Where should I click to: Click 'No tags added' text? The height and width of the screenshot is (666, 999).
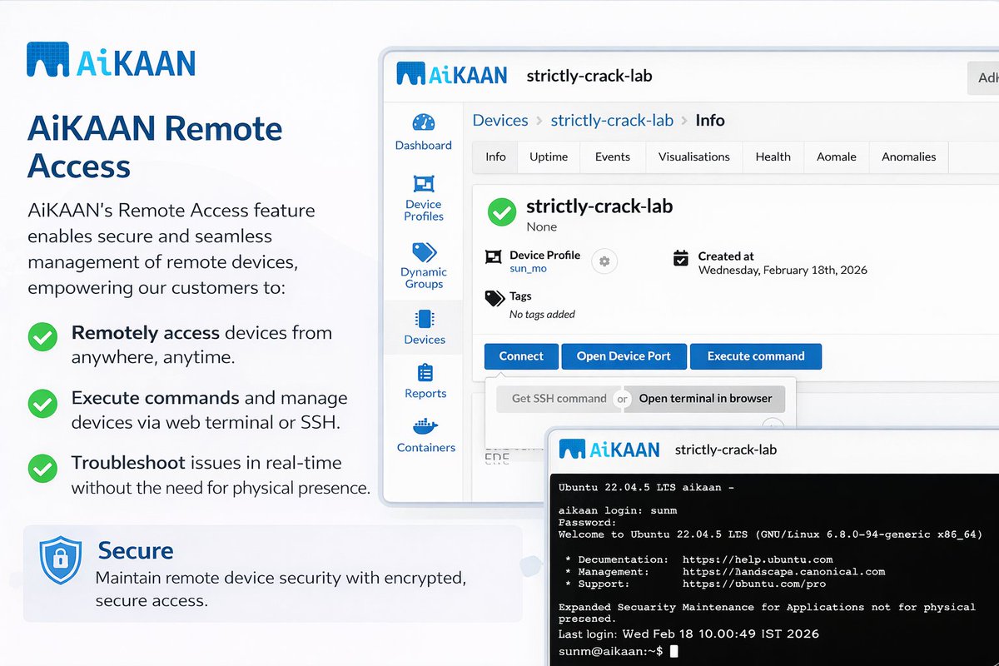click(x=542, y=315)
